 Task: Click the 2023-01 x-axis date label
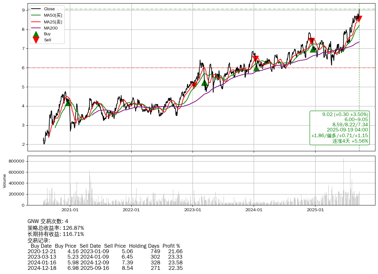[x=193, y=210]
